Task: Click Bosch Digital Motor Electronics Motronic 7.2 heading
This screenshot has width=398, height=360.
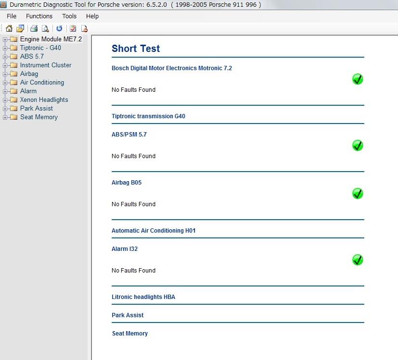Action: [172, 68]
